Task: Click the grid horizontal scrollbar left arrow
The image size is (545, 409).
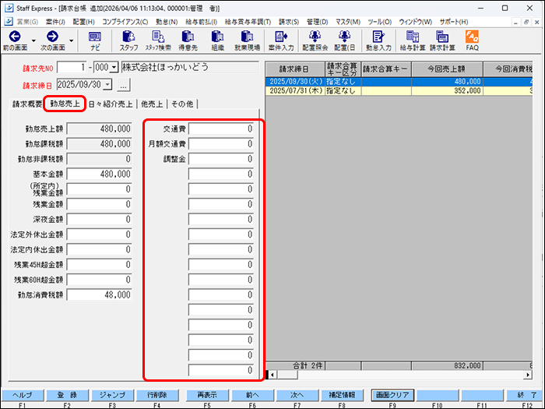Action: click(x=272, y=375)
